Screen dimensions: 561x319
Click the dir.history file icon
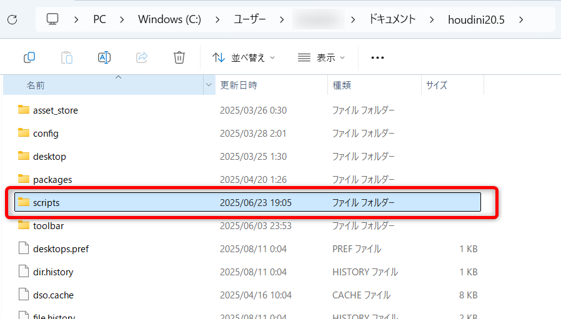coord(24,272)
